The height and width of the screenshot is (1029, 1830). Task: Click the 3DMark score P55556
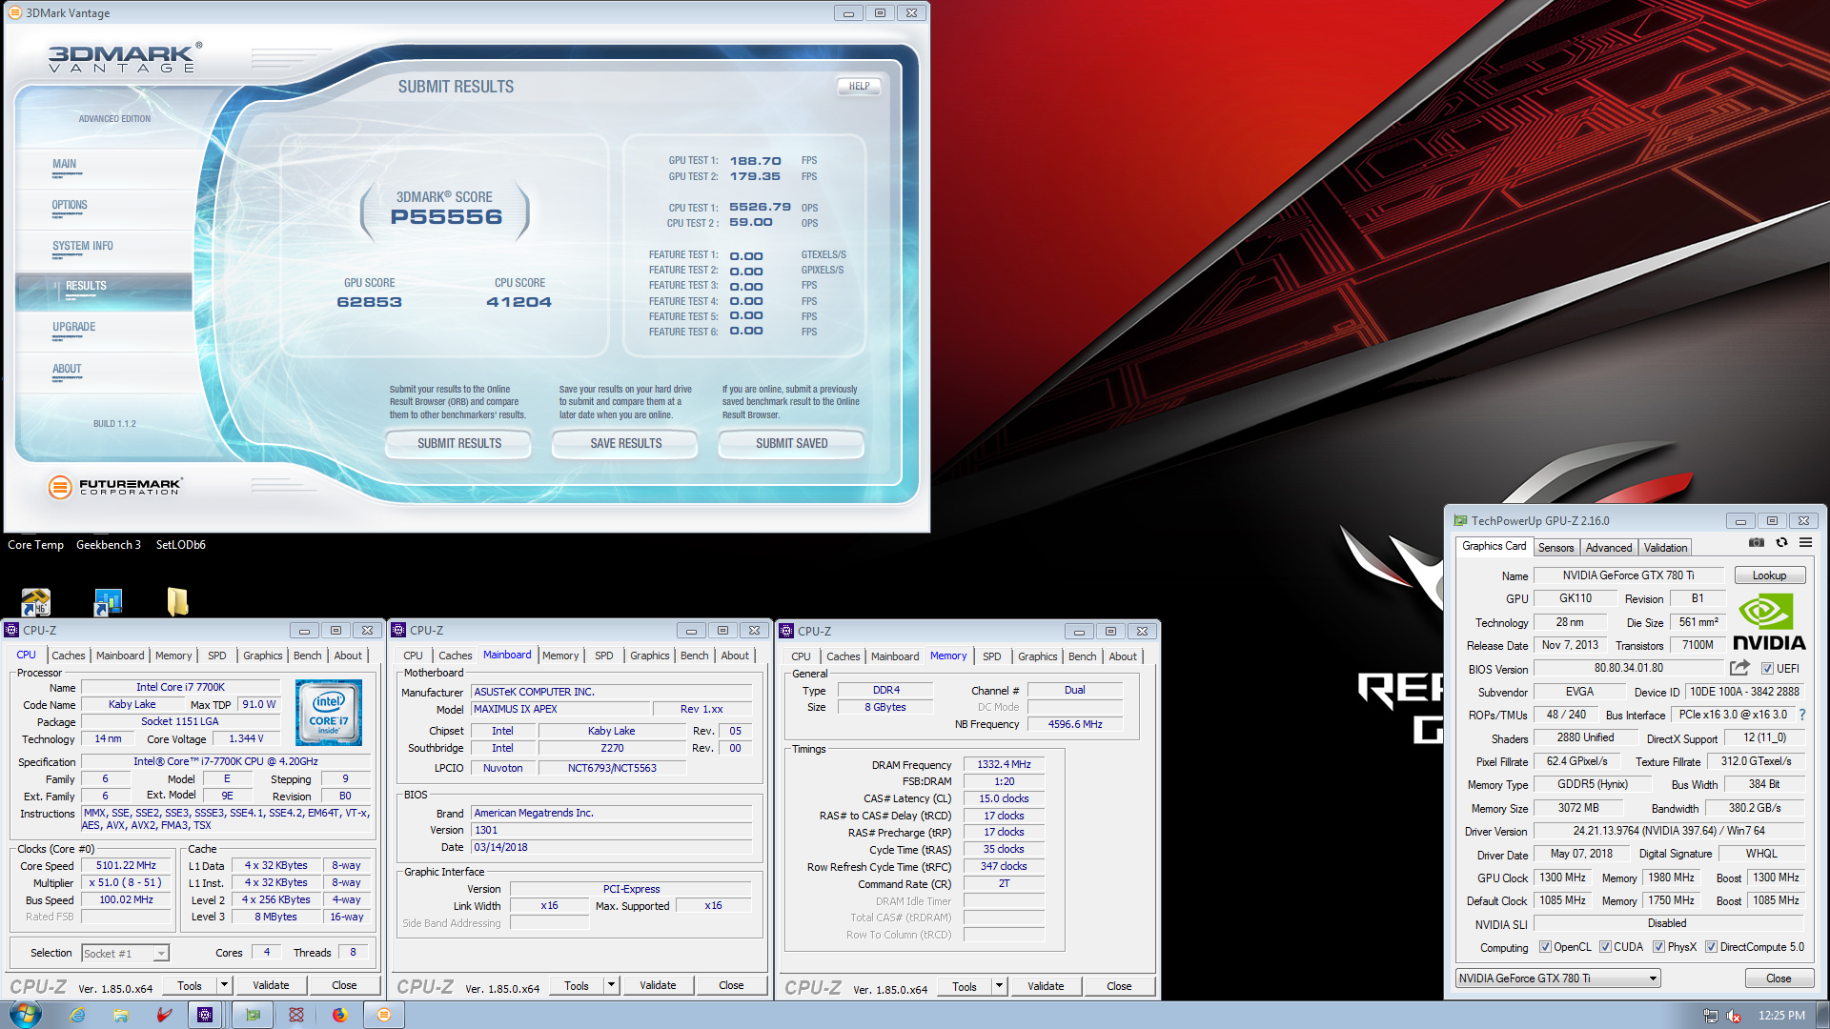coord(446,217)
